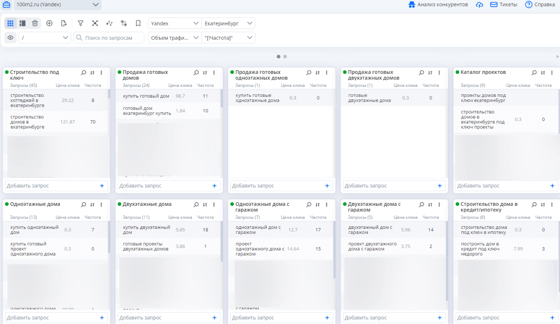The width and height of the screenshot is (560, 324).
Task: Open the 100m2.ru (Yandex) project dropdown
Action: [x=57, y=5]
